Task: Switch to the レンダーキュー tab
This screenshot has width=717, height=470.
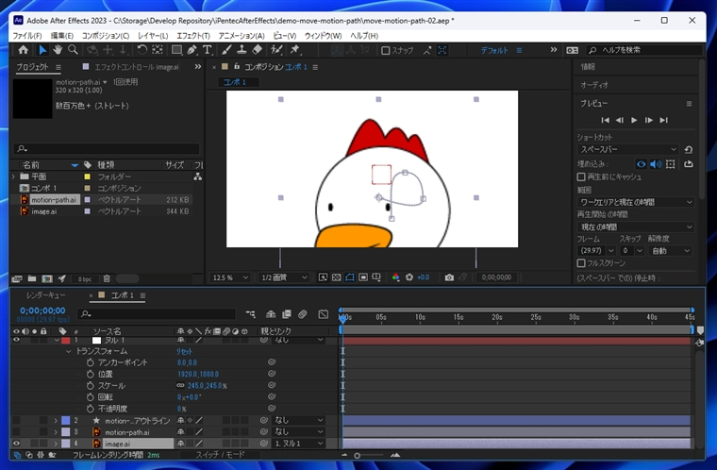Action: pyautogui.click(x=45, y=295)
